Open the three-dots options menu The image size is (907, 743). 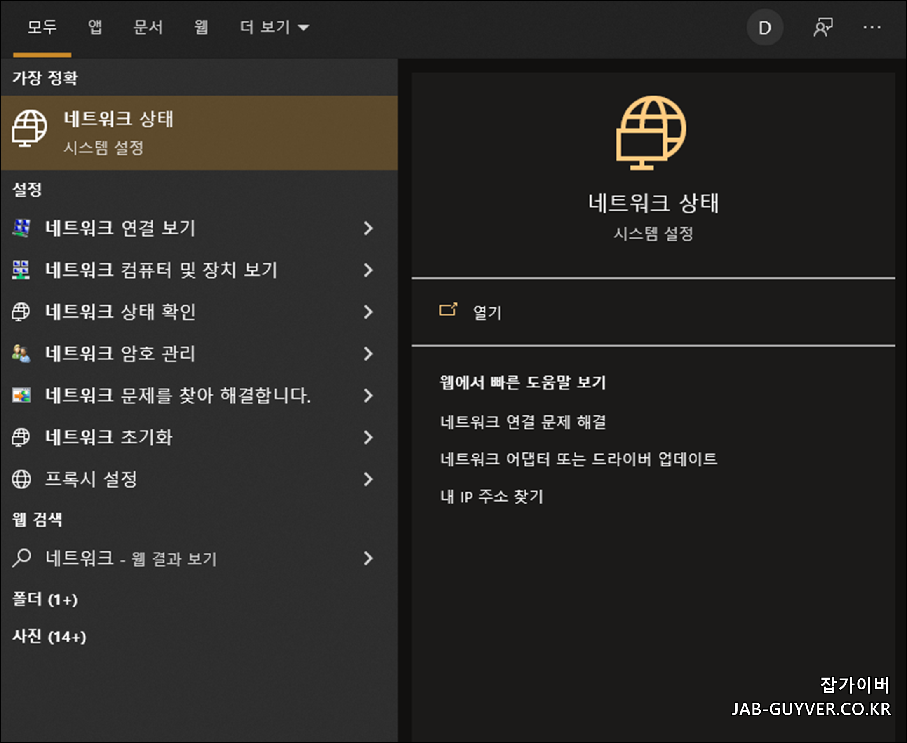tap(872, 28)
